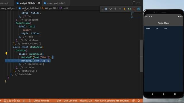Change the Dart language mode in the status bar
The height and width of the screenshot is (103, 184).
coord(59,101)
